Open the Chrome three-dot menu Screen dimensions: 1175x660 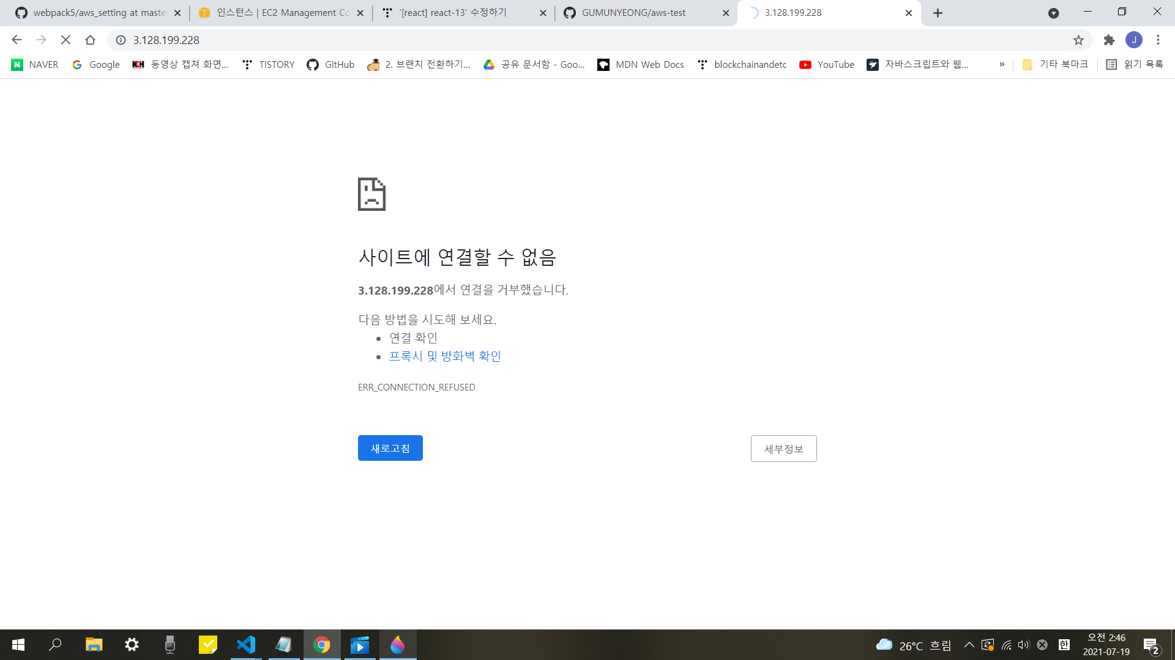(x=1158, y=40)
